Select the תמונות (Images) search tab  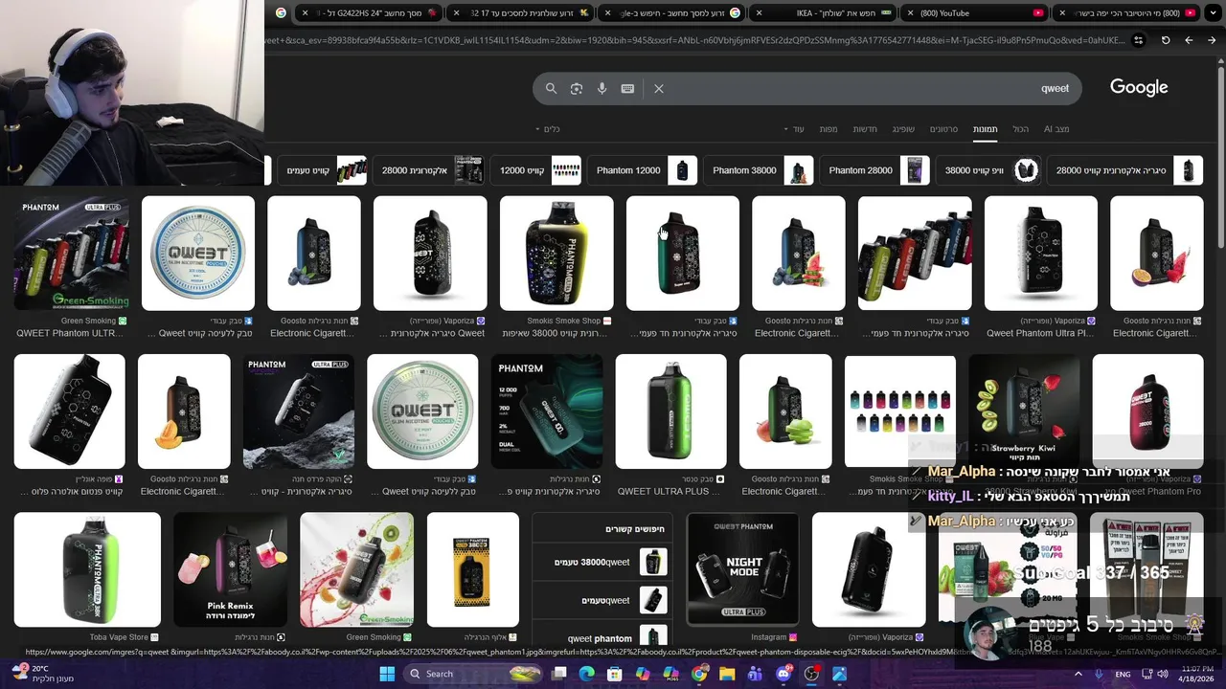pos(985,129)
